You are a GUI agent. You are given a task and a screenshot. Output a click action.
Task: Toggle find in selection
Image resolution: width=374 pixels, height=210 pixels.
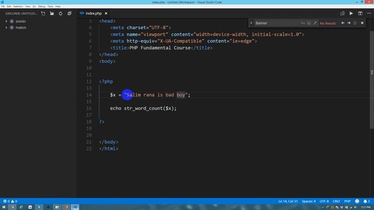coord(355,23)
